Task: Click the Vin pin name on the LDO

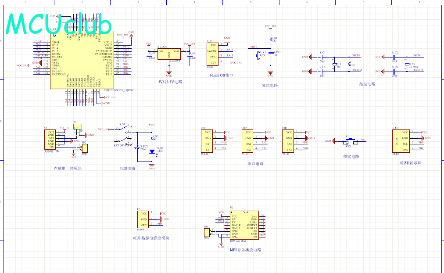Action: click(161, 51)
